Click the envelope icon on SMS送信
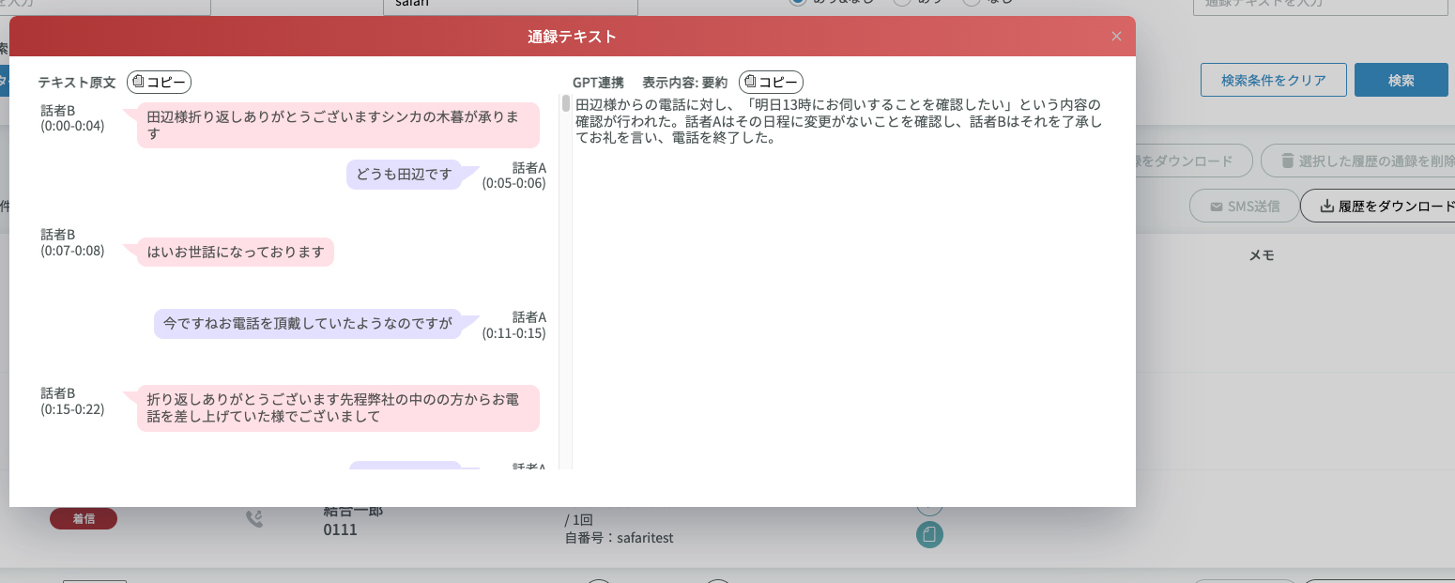Image resolution: width=1455 pixels, height=583 pixels. coord(1216,207)
